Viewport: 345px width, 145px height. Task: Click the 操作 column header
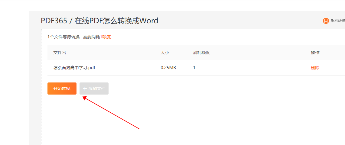[315, 53]
